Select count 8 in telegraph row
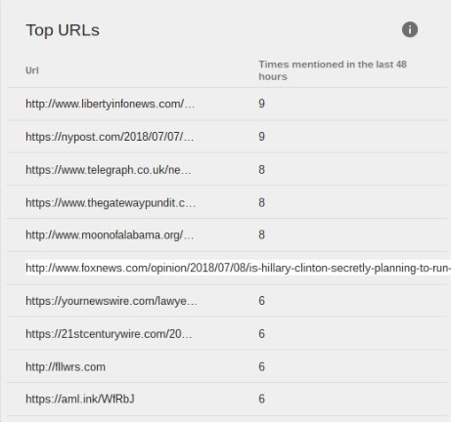The width and height of the screenshot is (451, 422). point(261,170)
